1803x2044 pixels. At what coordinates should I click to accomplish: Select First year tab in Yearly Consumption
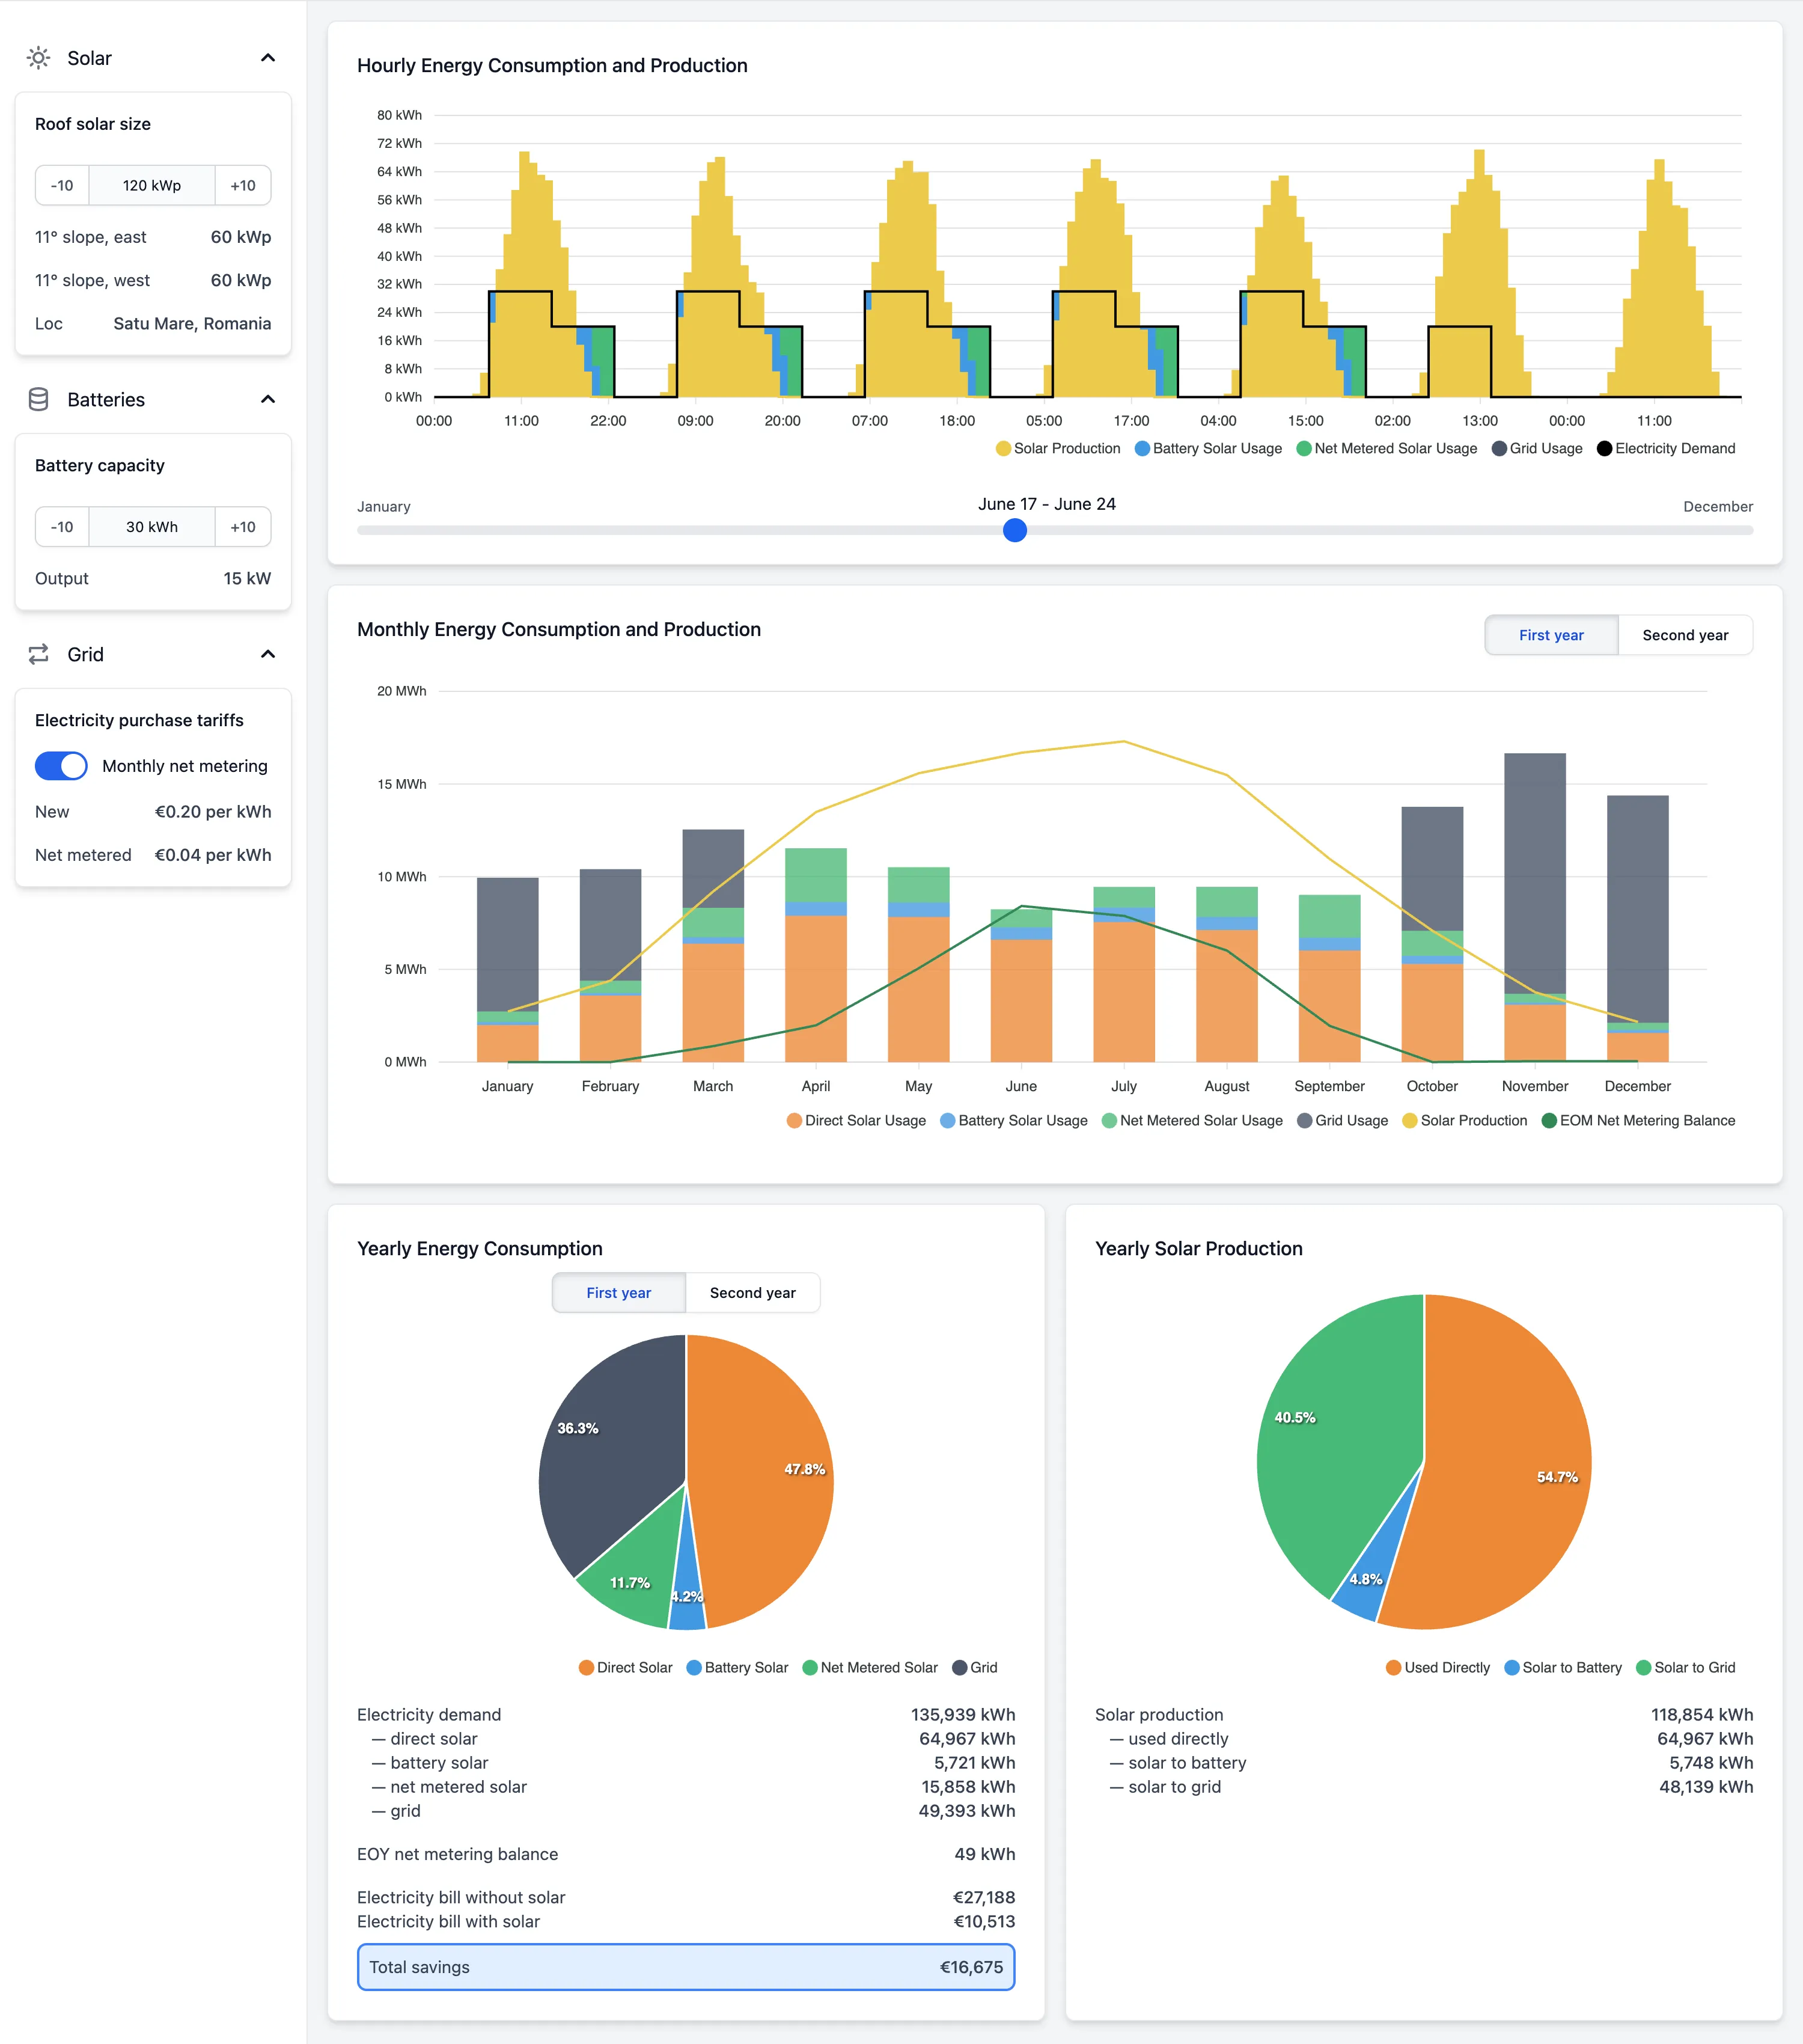click(x=618, y=1293)
